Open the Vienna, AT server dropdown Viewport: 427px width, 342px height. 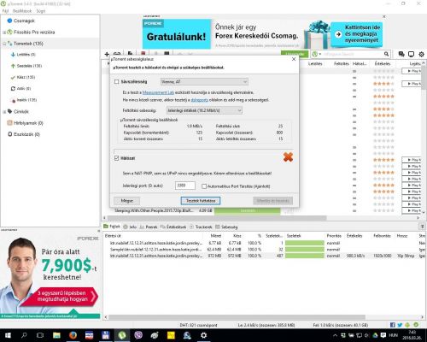tap(204, 82)
